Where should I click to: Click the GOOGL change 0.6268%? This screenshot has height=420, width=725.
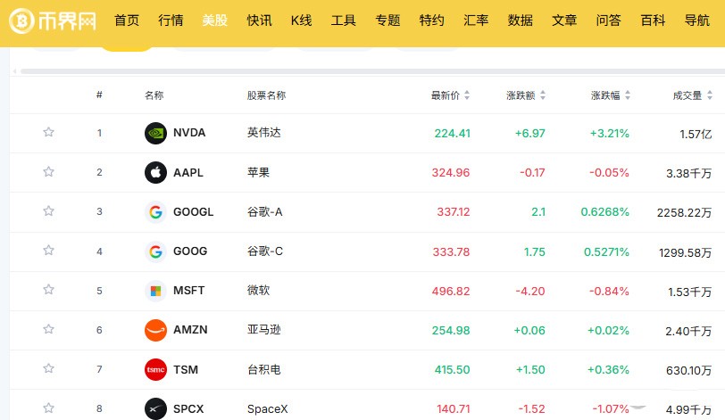click(x=604, y=212)
